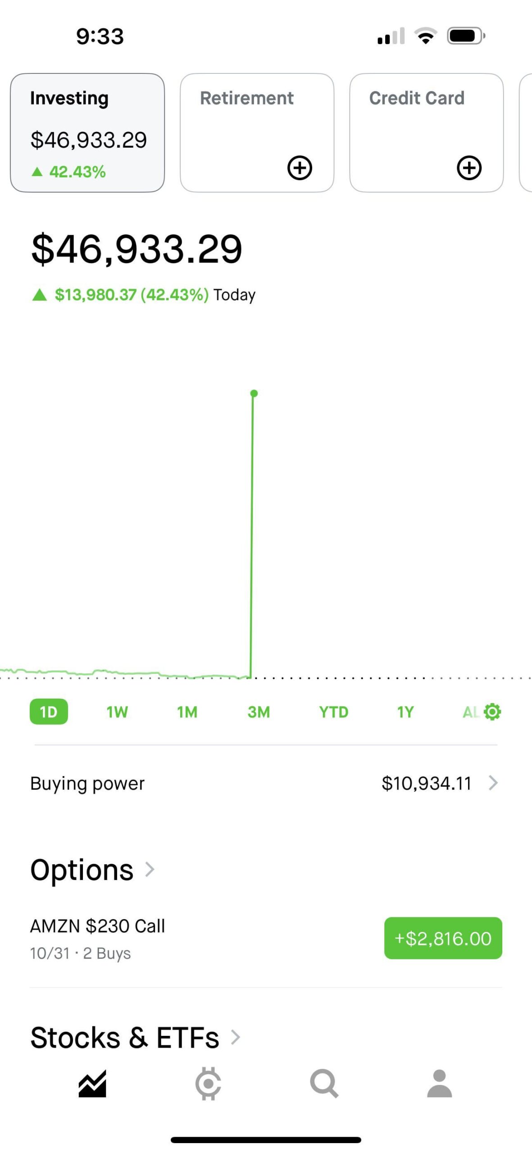Viewport: 532px width, 1153px height.
Task: Show the 3M chart range
Action: click(x=259, y=712)
